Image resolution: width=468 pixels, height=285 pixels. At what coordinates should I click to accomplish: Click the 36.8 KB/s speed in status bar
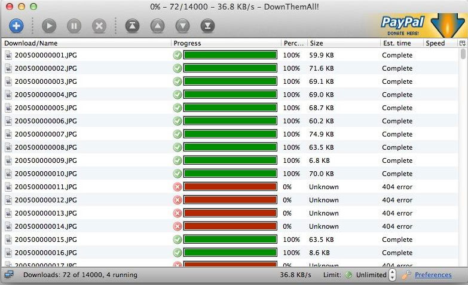tap(295, 275)
